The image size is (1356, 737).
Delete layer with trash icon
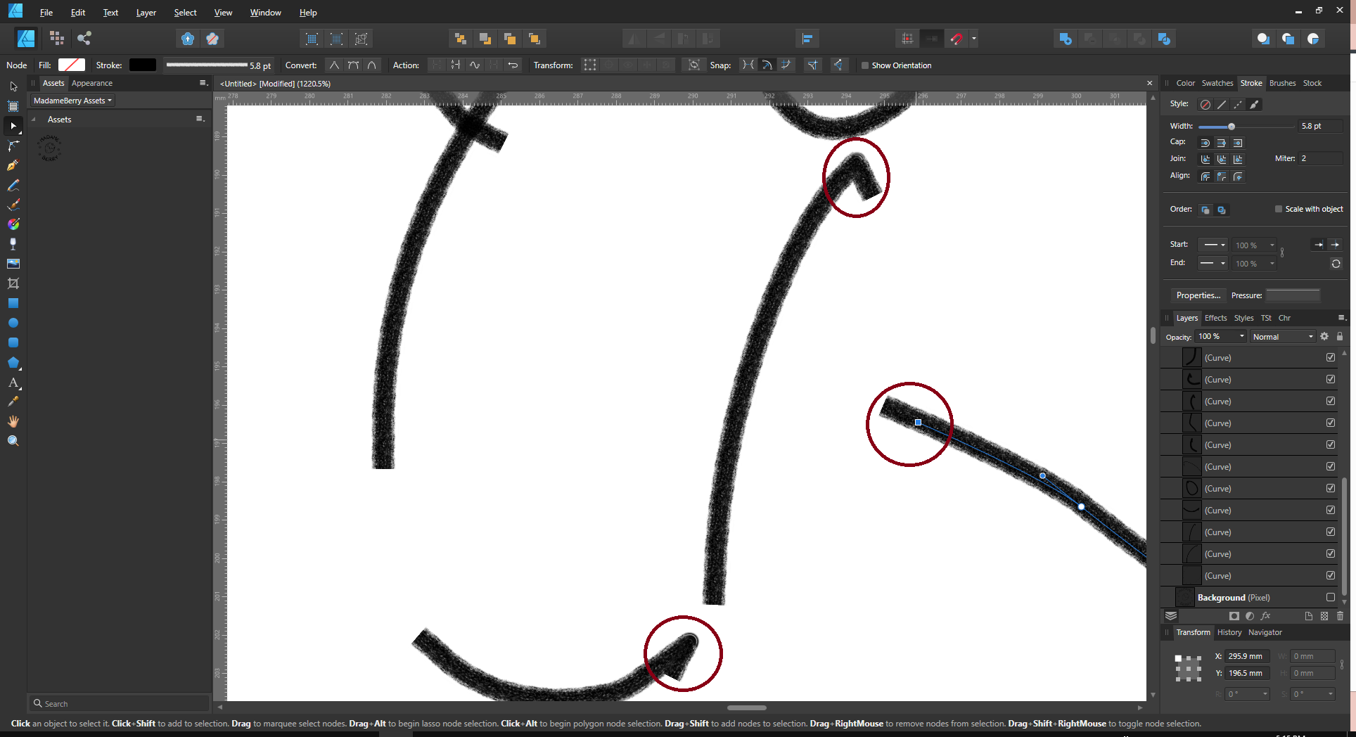coord(1340,616)
